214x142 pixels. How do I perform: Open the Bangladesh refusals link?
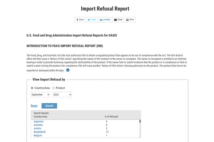[x=40, y=132]
